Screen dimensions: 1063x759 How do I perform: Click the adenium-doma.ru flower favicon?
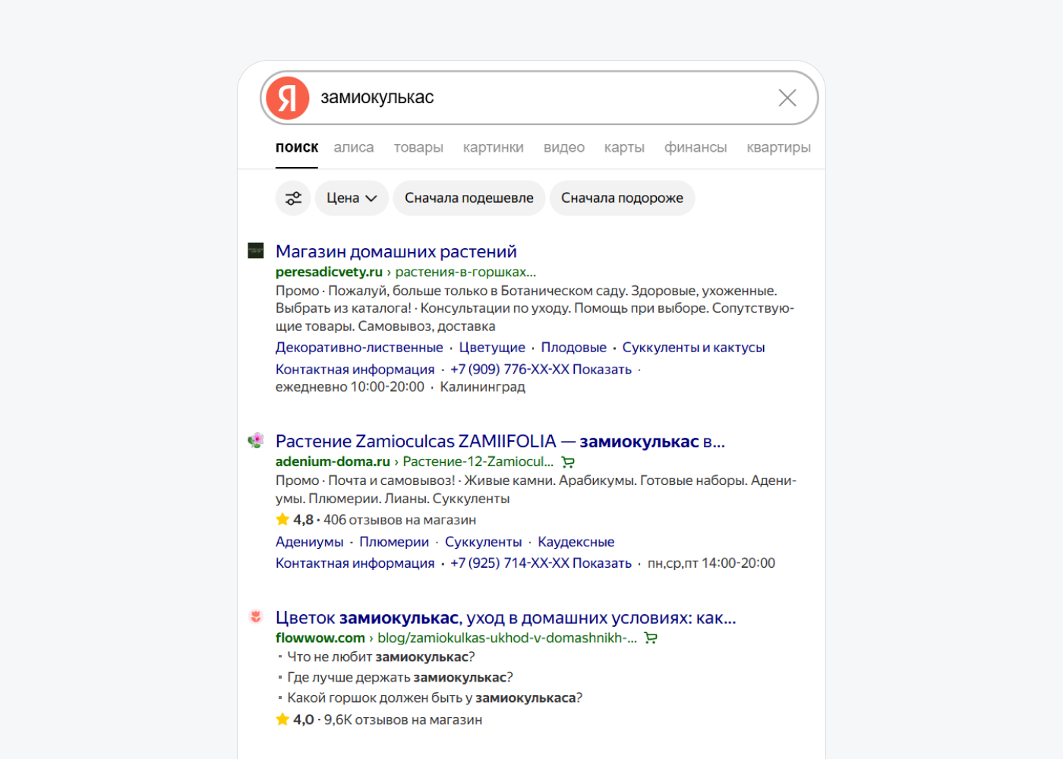pyautogui.click(x=256, y=440)
